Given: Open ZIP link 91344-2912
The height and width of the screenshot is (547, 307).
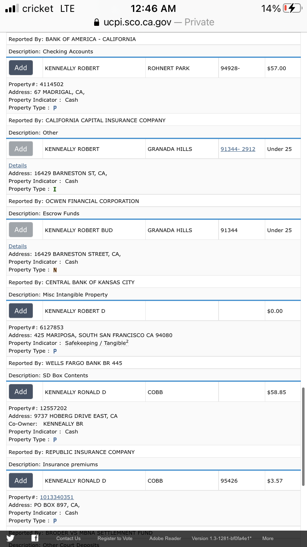Looking at the screenshot, I should point(238,149).
